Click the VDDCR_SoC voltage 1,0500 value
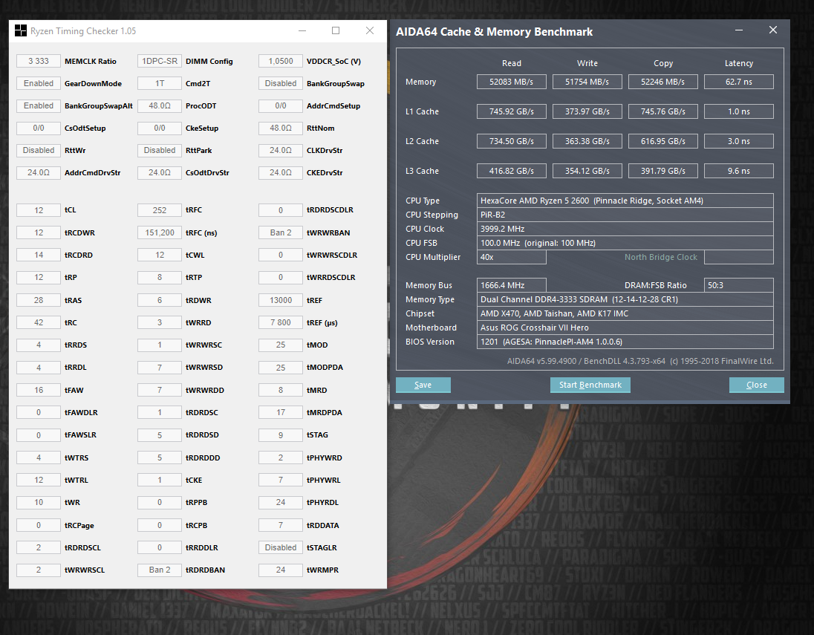 click(280, 61)
